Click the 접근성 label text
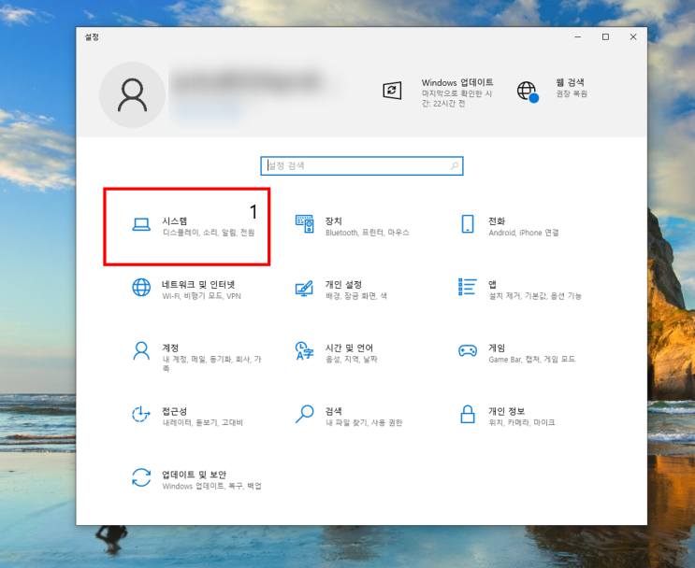This screenshot has height=568, width=695. 175,411
